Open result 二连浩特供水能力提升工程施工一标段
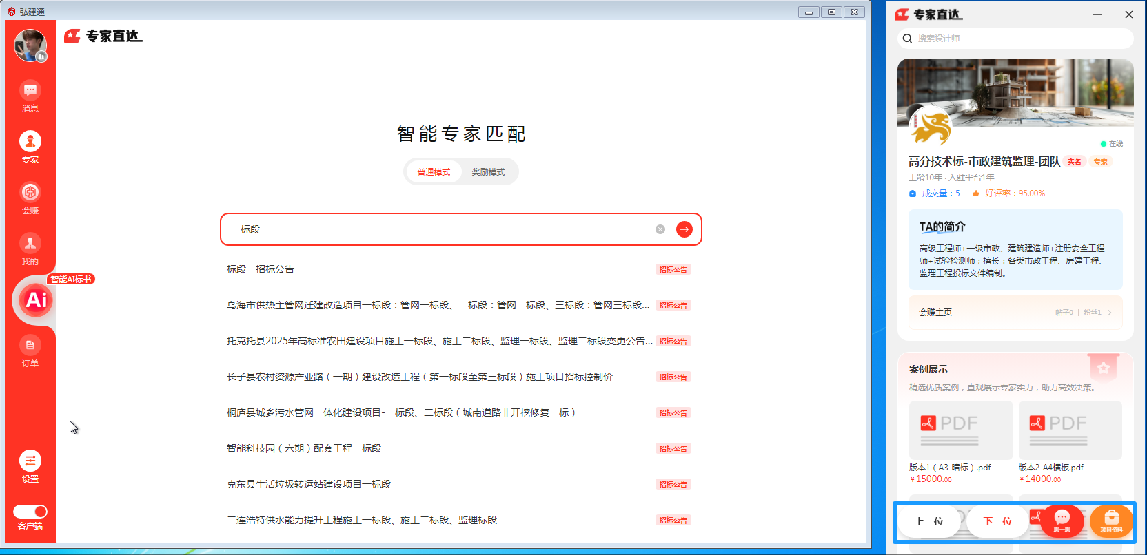The width and height of the screenshot is (1147, 555). (362, 520)
